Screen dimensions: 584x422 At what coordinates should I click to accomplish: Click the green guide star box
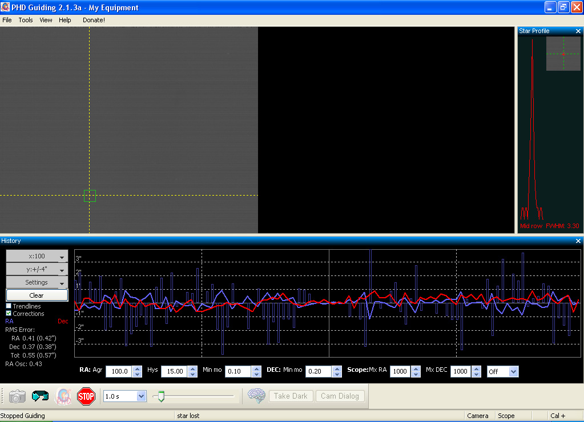[x=90, y=196]
